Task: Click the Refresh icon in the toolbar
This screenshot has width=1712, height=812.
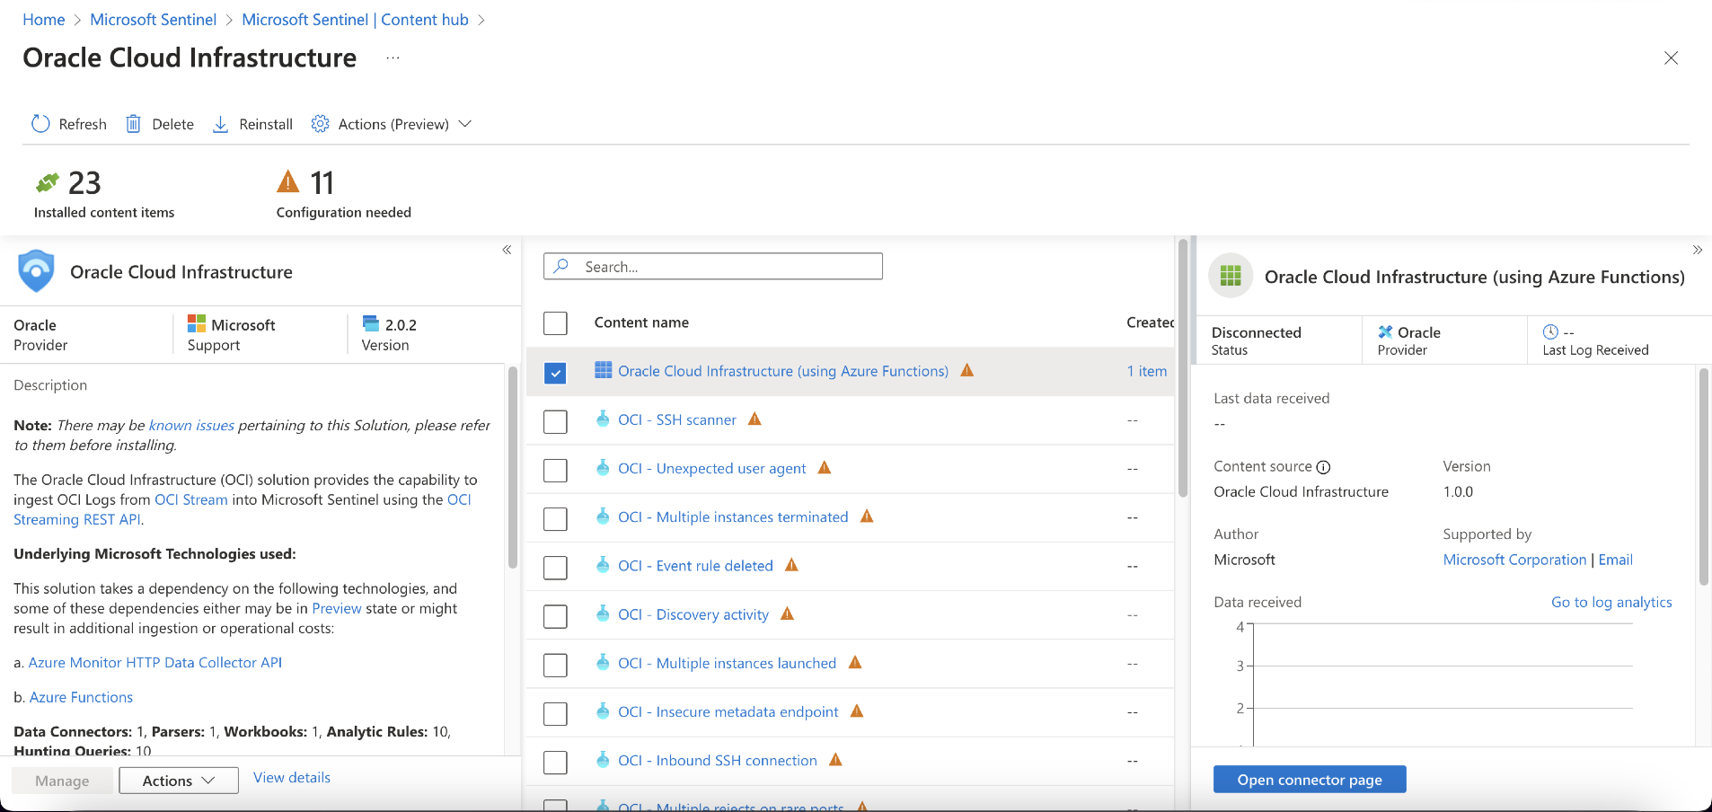Action: click(40, 123)
